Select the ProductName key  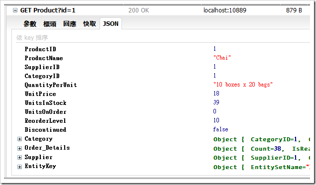click(x=44, y=58)
